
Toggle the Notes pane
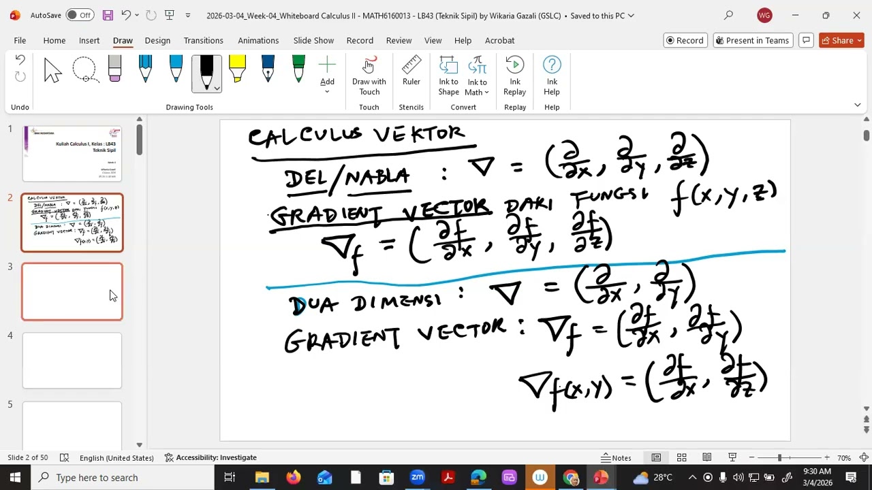pos(616,457)
